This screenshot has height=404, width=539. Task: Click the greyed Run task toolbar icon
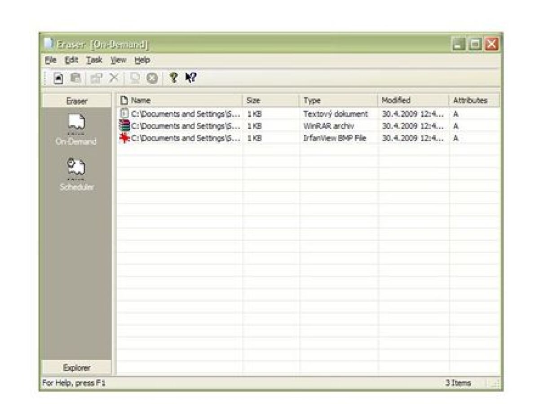click(135, 78)
